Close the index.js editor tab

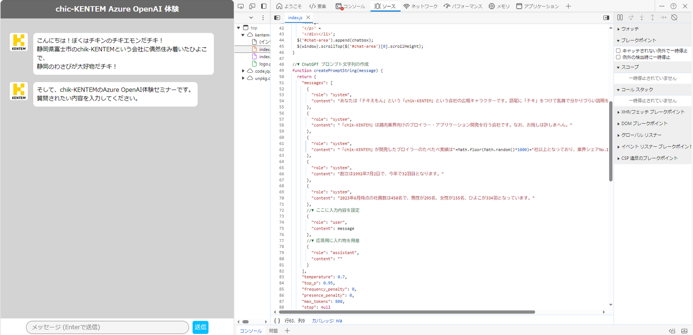coord(308,17)
